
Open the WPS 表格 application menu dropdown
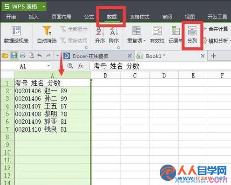(44, 6)
